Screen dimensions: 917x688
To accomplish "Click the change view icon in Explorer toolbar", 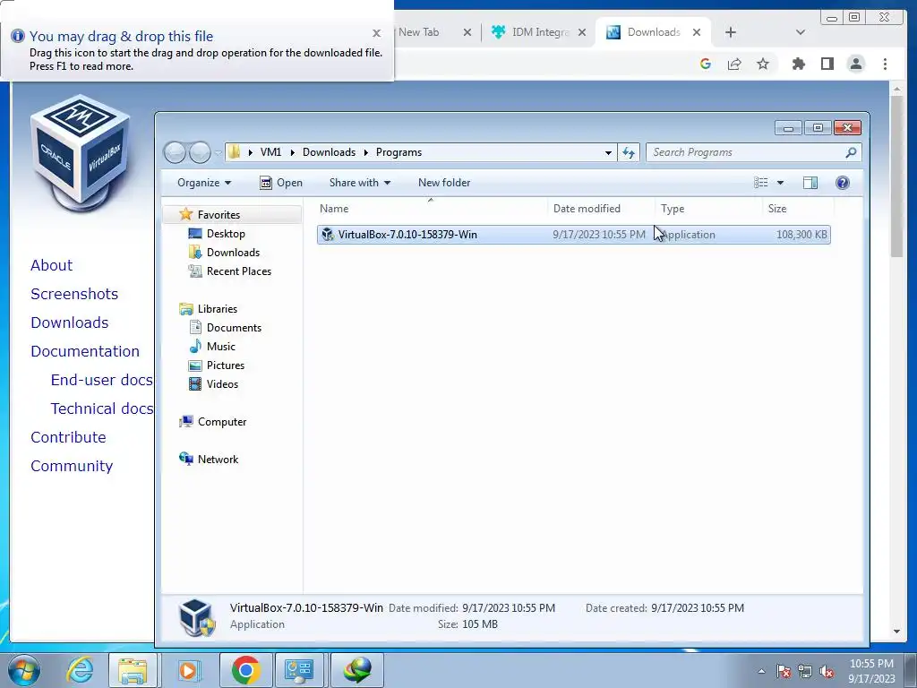I will pyautogui.click(x=761, y=183).
